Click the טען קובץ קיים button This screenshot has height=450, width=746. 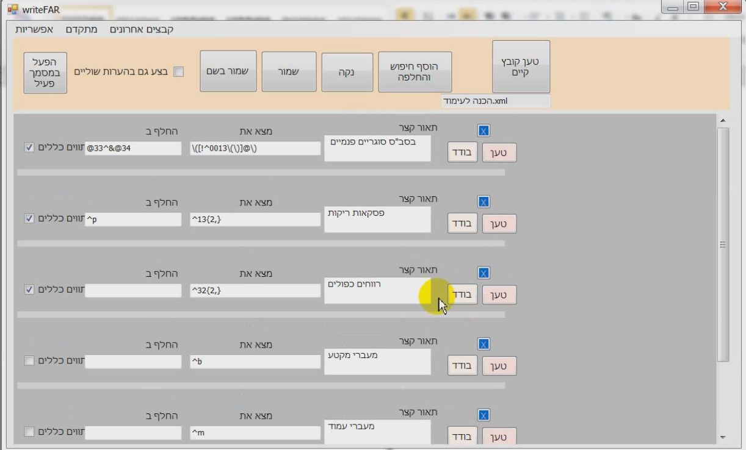point(521,67)
